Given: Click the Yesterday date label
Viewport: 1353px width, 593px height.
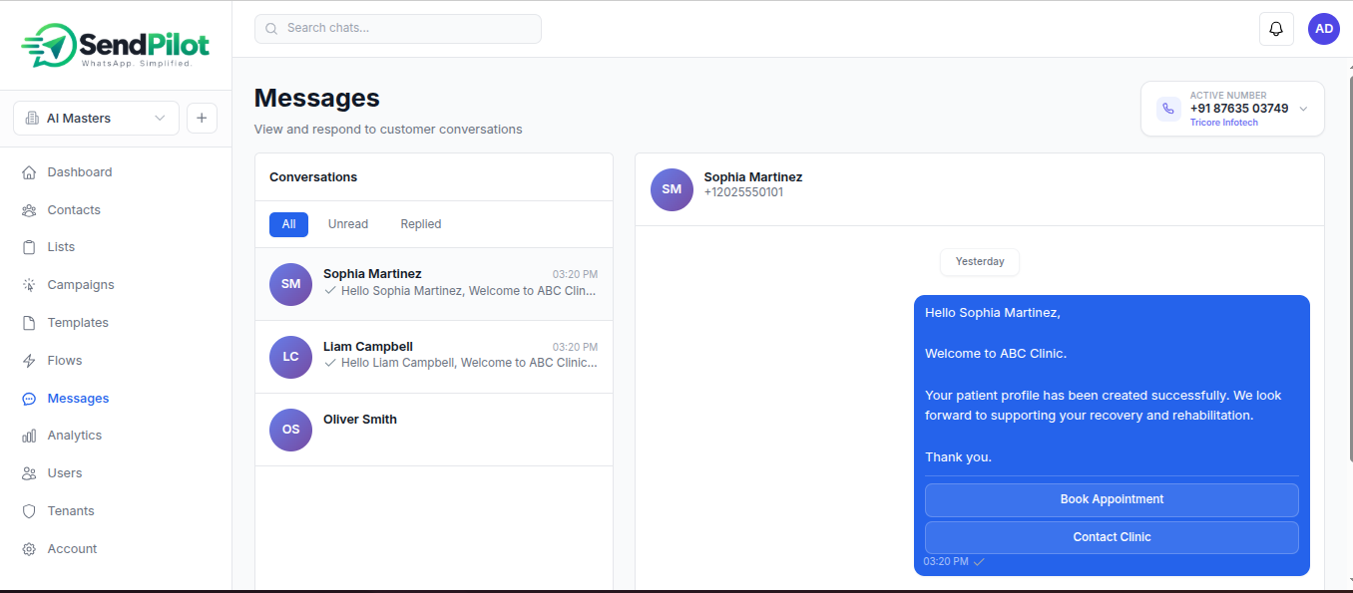Looking at the screenshot, I should pyautogui.click(x=979, y=262).
